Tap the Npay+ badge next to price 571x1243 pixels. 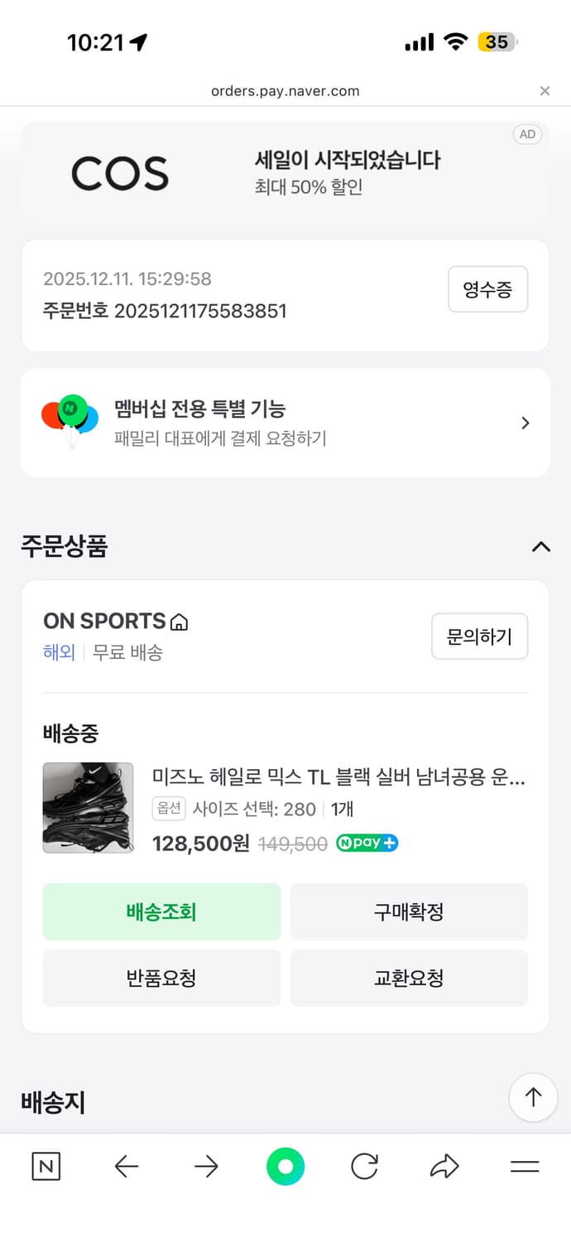pyautogui.click(x=367, y=843)
